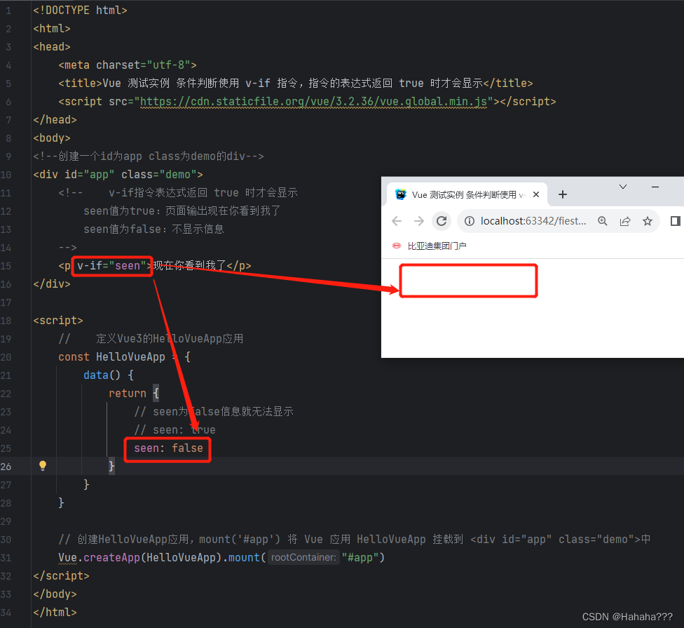
Task: Open the vue.global.min.js CDN link
Action: tap(313, 101)
